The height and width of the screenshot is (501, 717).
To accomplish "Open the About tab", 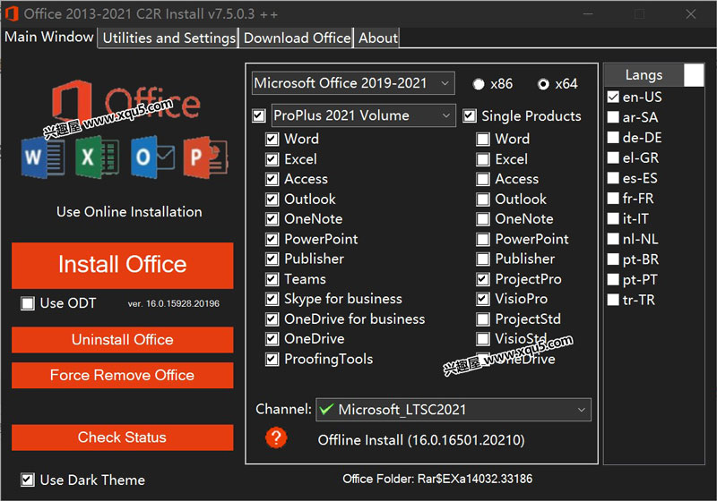I will (377, 38).
